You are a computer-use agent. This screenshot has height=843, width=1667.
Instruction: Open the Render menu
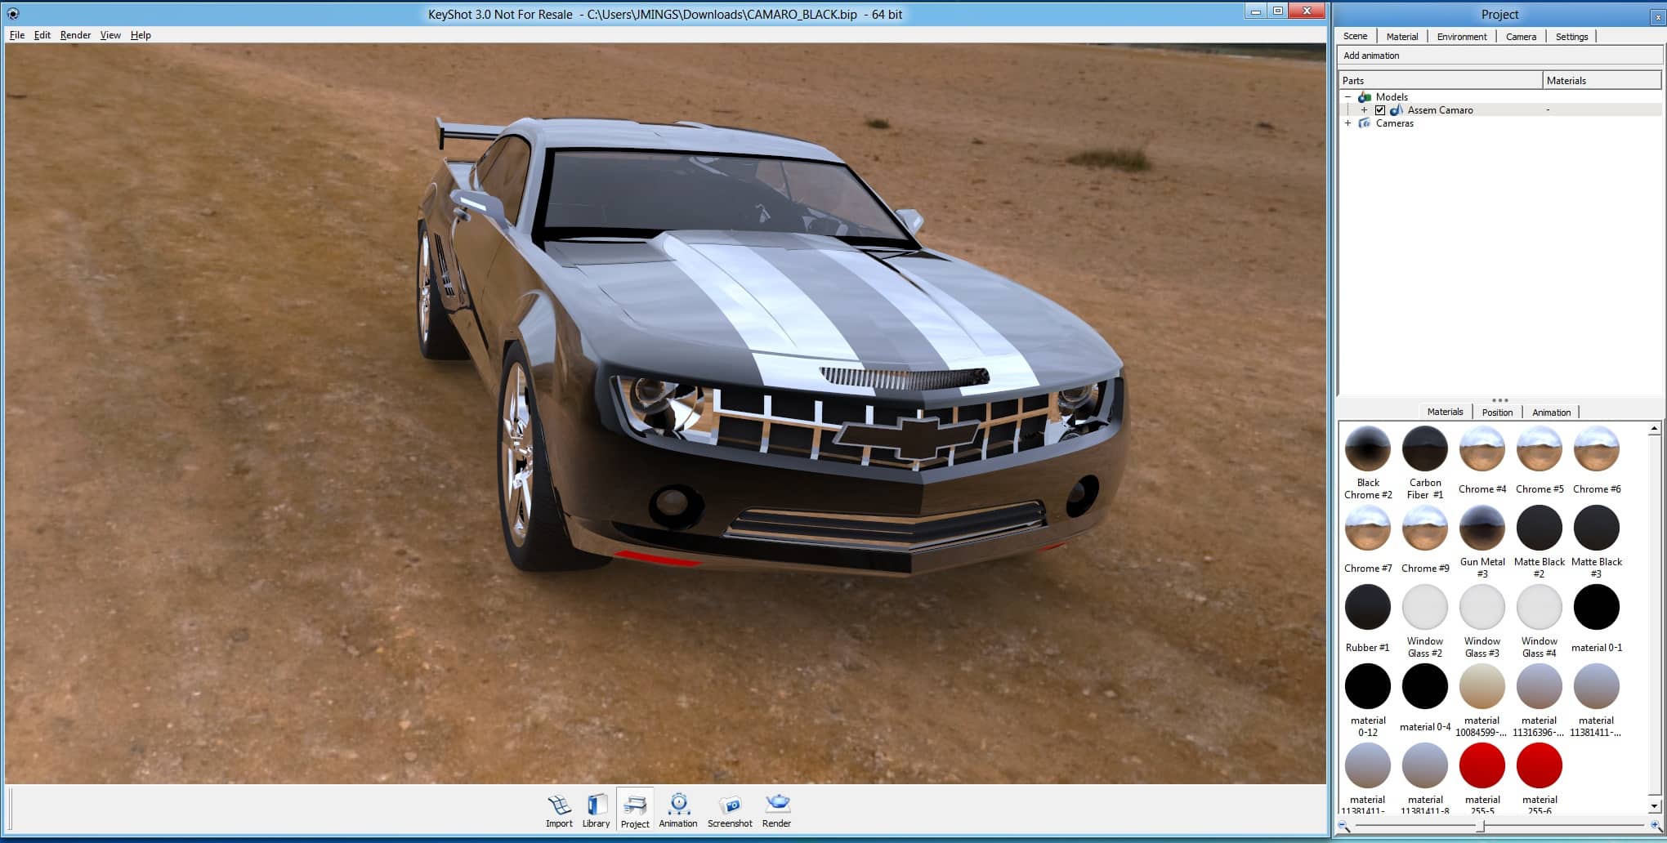pyautogui.click(x=75, y=35)
